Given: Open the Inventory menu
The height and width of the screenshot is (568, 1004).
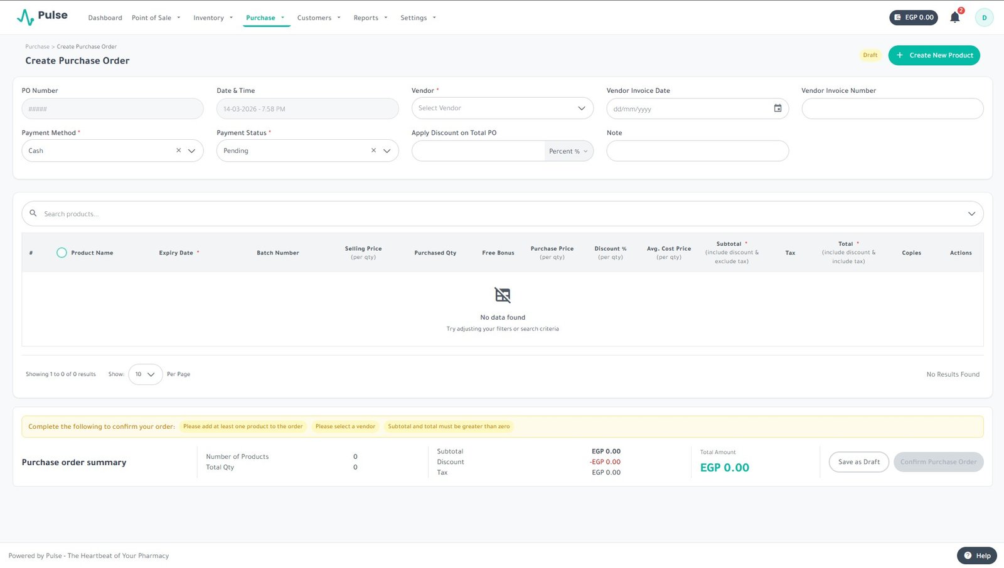Looking at the screenshot, I should 213,18.
